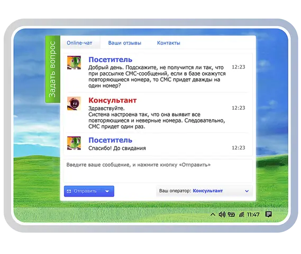Screen dimensions: 301x254
Task: Open the volume speaker tray icon
Action: point(222,214)
